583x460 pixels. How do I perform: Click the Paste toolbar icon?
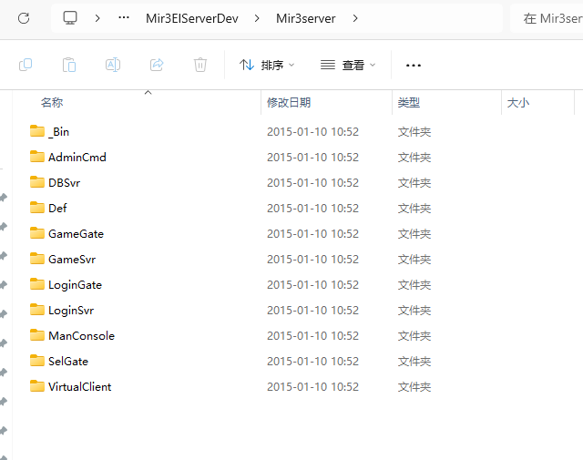69,65
